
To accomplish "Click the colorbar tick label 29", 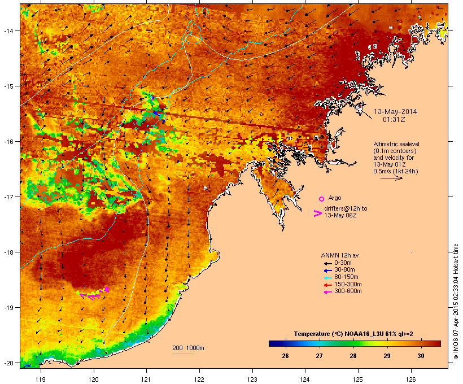I will point(387,356).
